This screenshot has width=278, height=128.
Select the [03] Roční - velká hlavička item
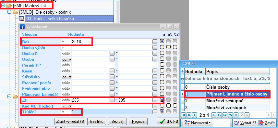click(69, 19)
